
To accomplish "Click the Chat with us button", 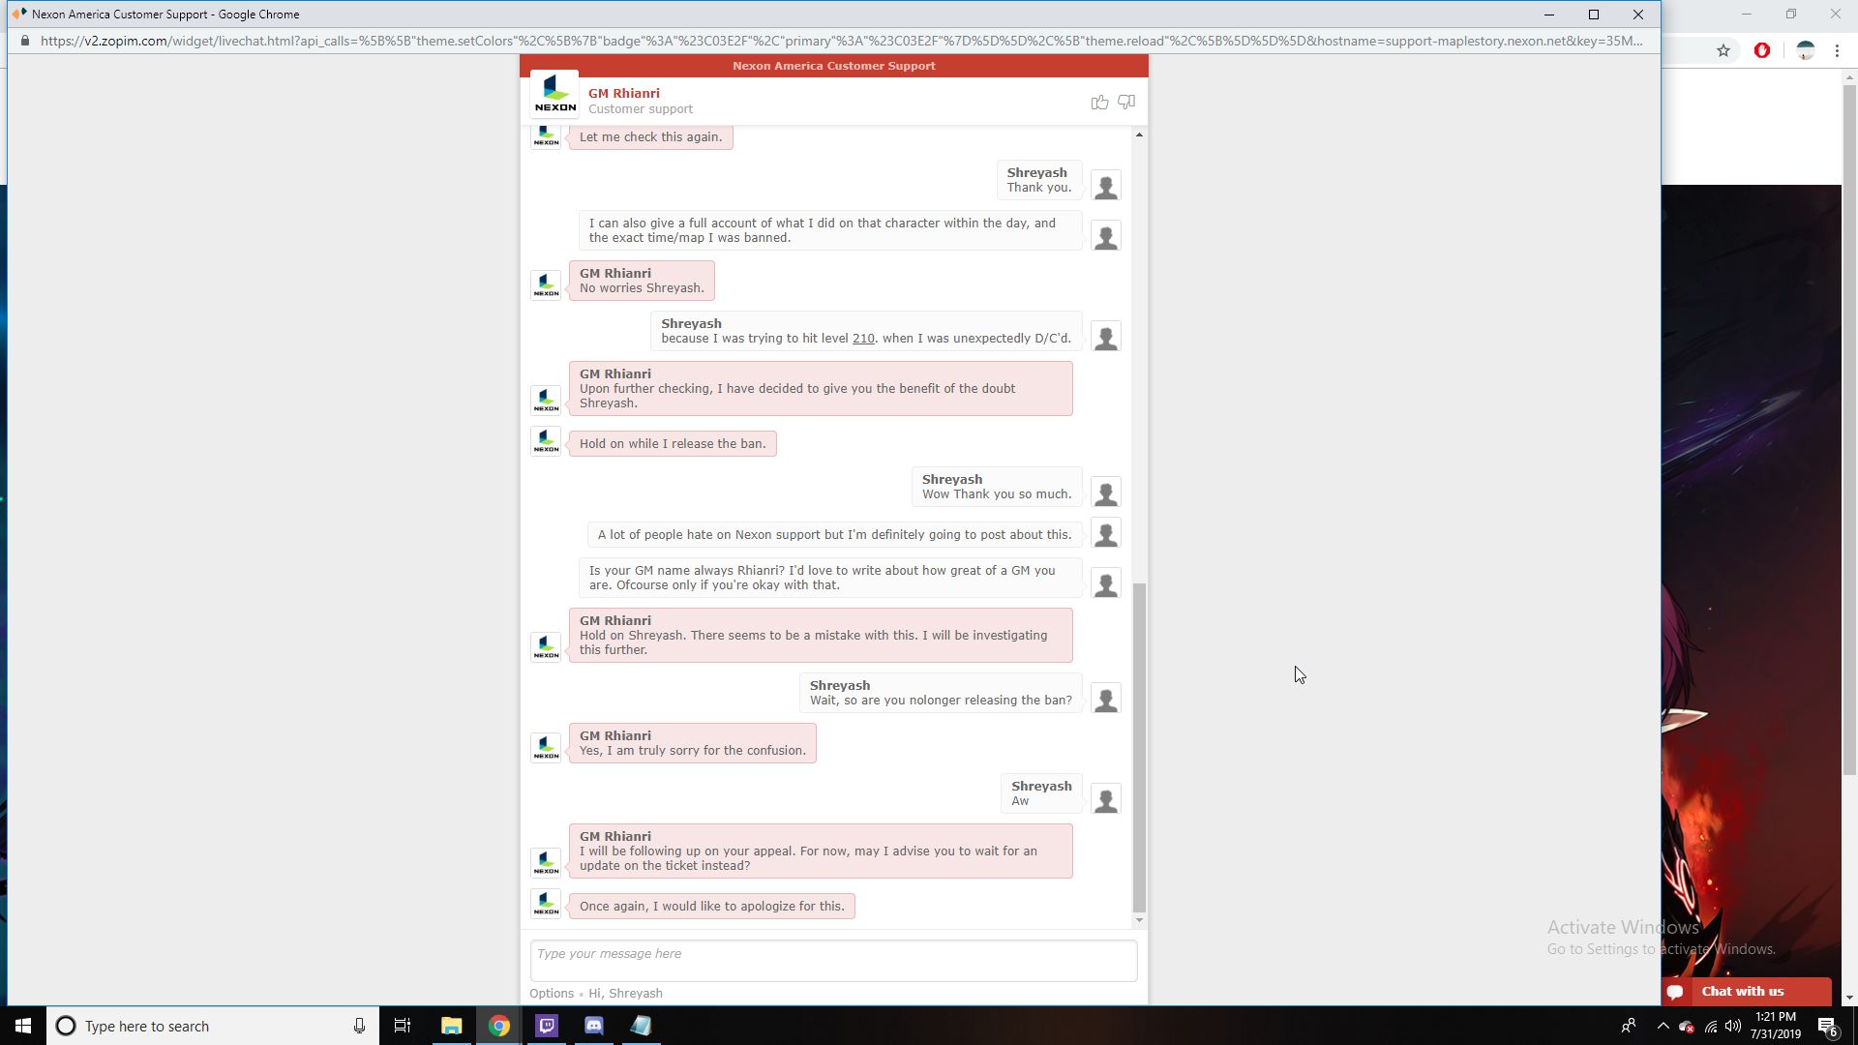I will click(x=1742, y=992).
